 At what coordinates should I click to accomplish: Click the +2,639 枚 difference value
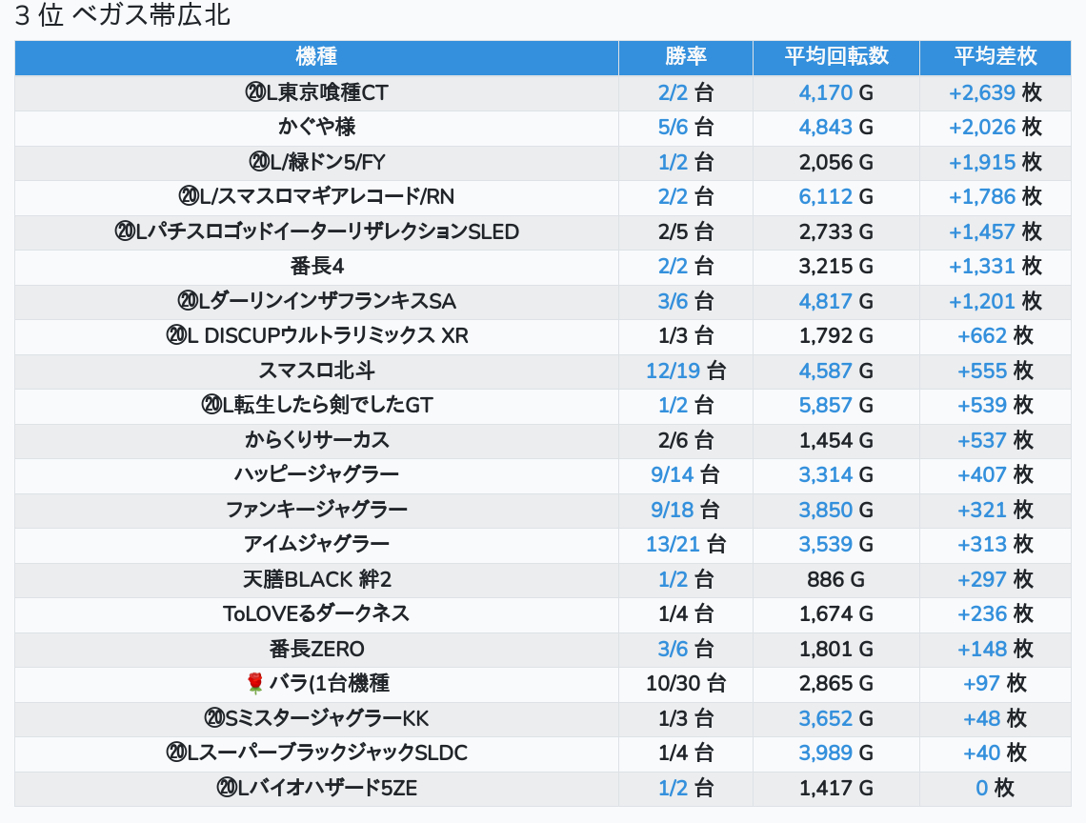tap(995, 92)
